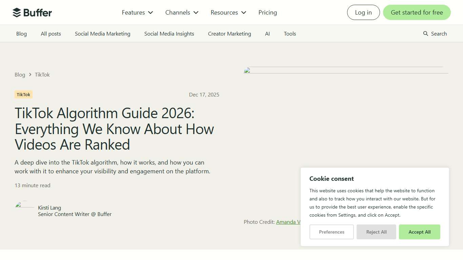Expand the Features dropdown
Viewport: 463px width, 260px height.
pyautogui.click(x=137, y=12)
